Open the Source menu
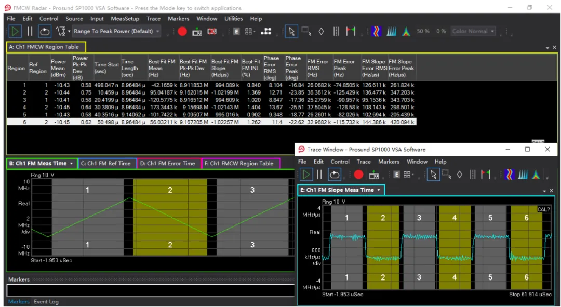561x307 pixels. (x=74, y=19)
